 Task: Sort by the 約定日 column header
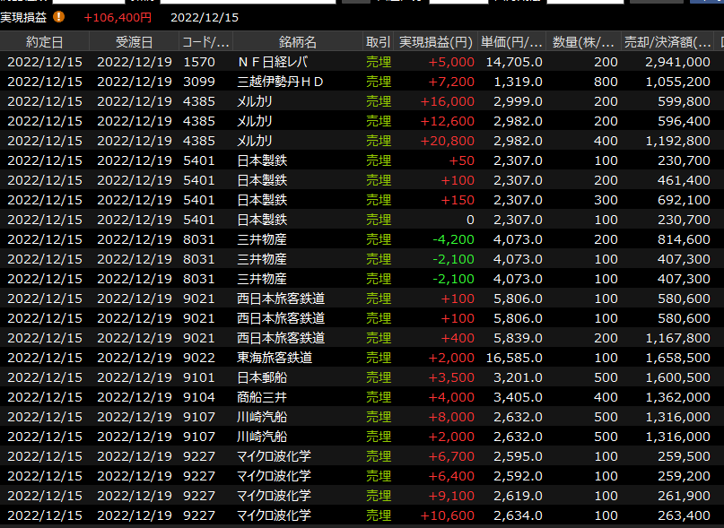45,42
